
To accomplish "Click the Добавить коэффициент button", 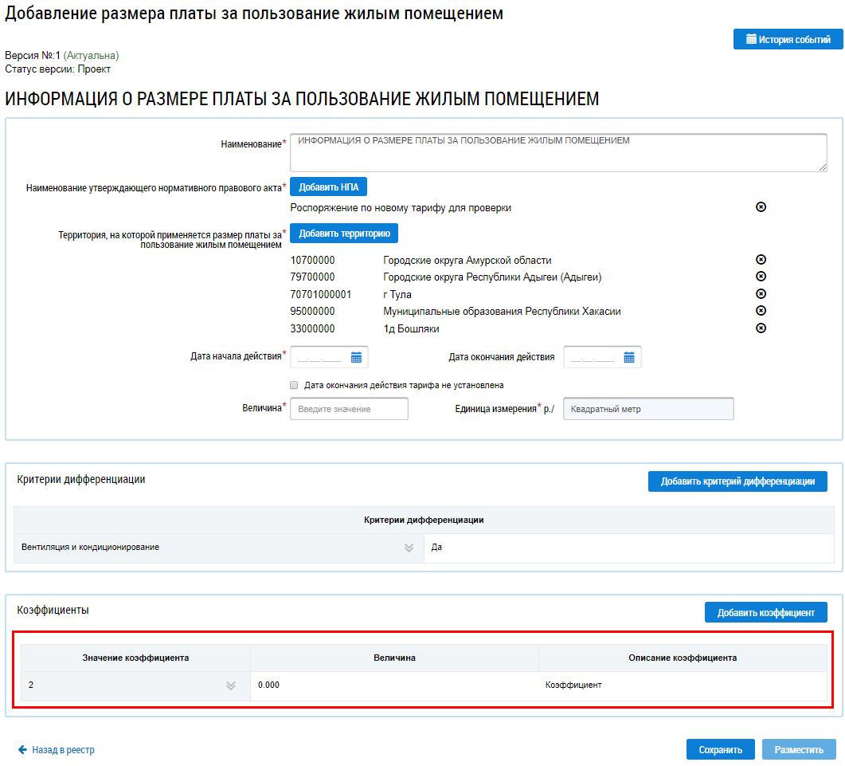I will (766, 612).
